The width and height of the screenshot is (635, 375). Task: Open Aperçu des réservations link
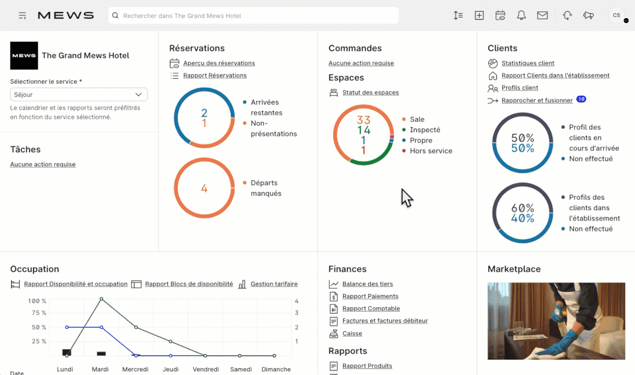click(x=219, y=63)
